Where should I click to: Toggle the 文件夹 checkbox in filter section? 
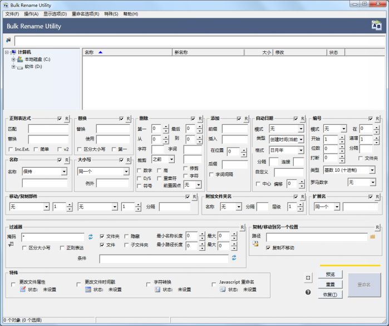pos(102,236)
